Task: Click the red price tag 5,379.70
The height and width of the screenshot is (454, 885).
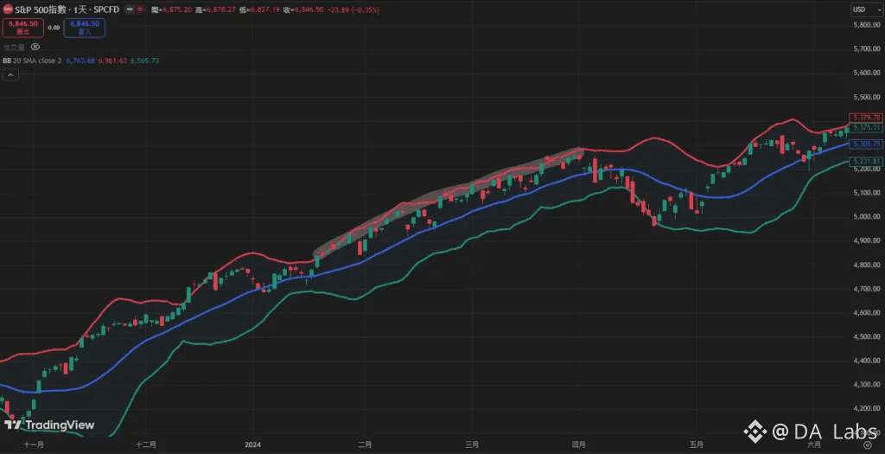Action: [865, 118]
